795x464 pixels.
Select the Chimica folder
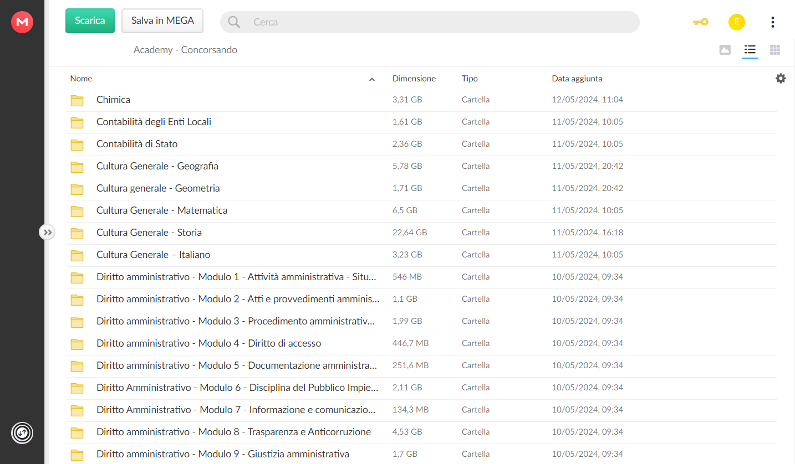click(421, 100)
